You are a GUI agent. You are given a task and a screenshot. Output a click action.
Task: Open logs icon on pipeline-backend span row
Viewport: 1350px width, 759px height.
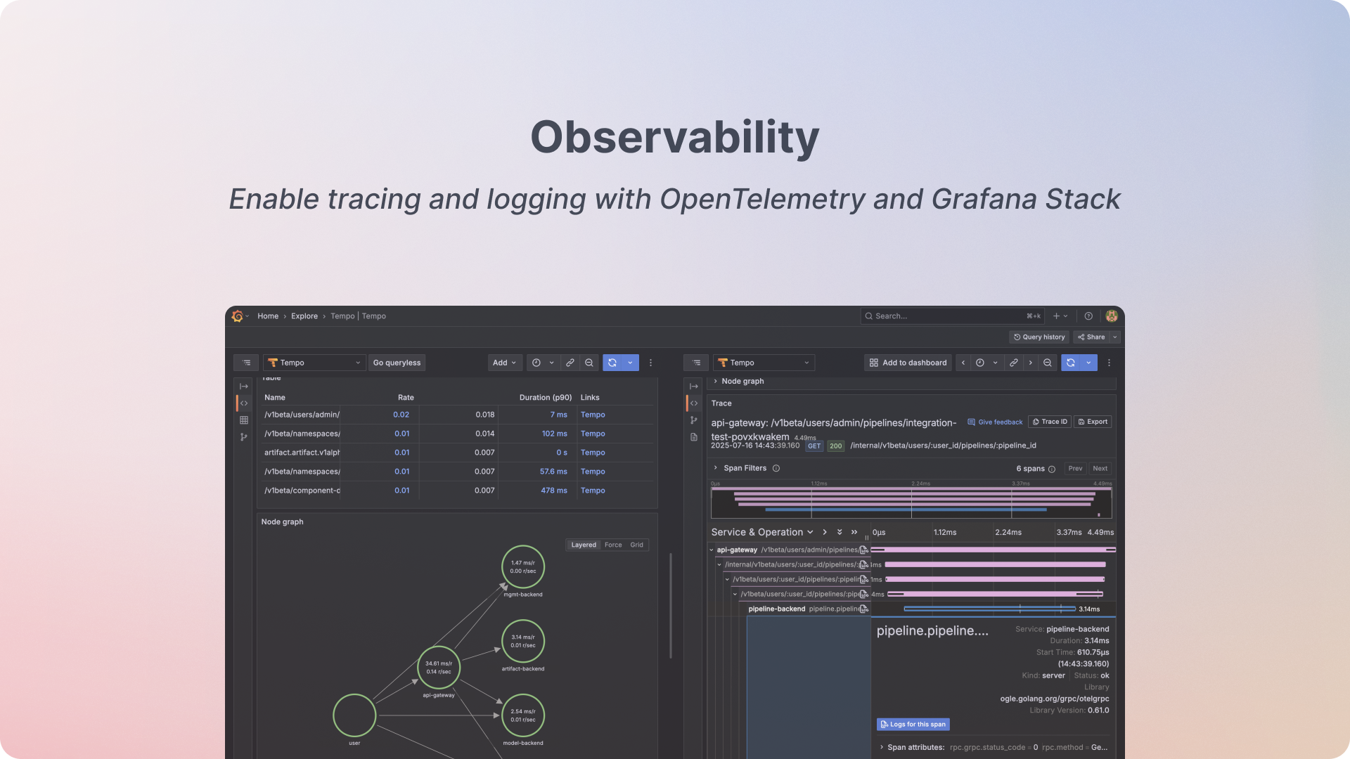(863, 609)
